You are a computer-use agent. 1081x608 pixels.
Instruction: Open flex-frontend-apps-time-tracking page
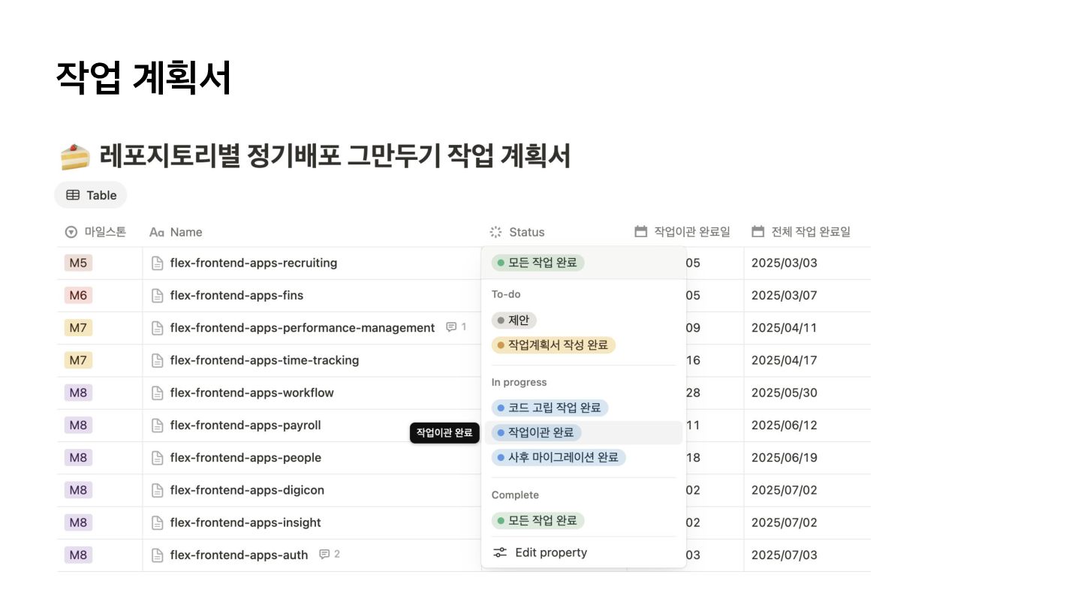(x=264, y=360)
